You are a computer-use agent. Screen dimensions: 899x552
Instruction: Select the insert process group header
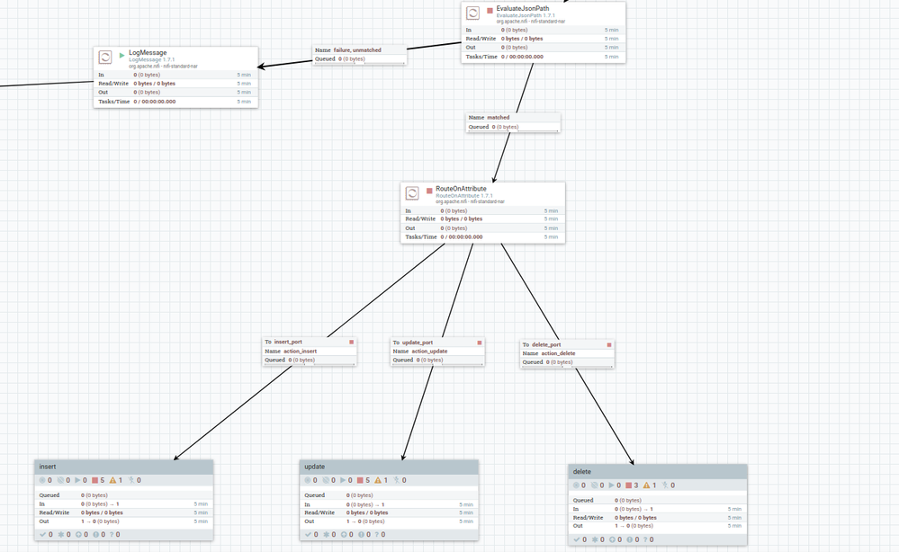[124, 467]
